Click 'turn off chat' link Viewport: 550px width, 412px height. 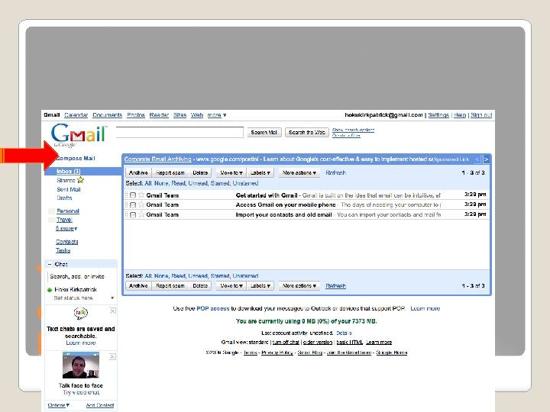point(286,343)
